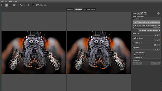
Task: Uncheck the first source image checkmark
Action: coord(134,22)
